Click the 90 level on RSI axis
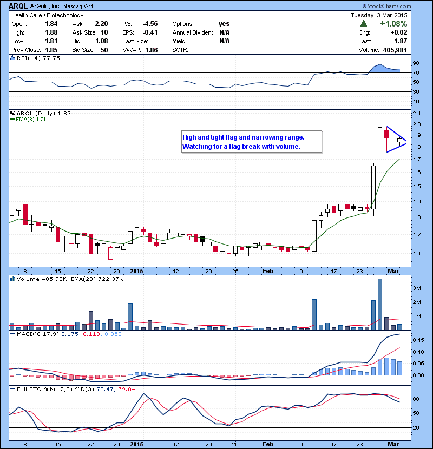Viewport: 433px width, 449px height. 416,63
